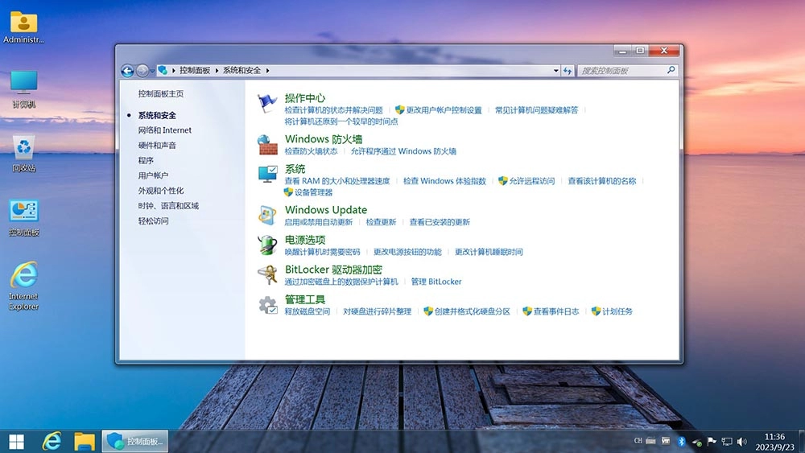
Task: Open 设备管理器 link
Action: 313,192
